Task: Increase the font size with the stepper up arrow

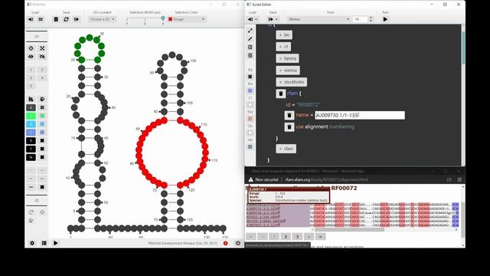Action: (x=371, y=18)
